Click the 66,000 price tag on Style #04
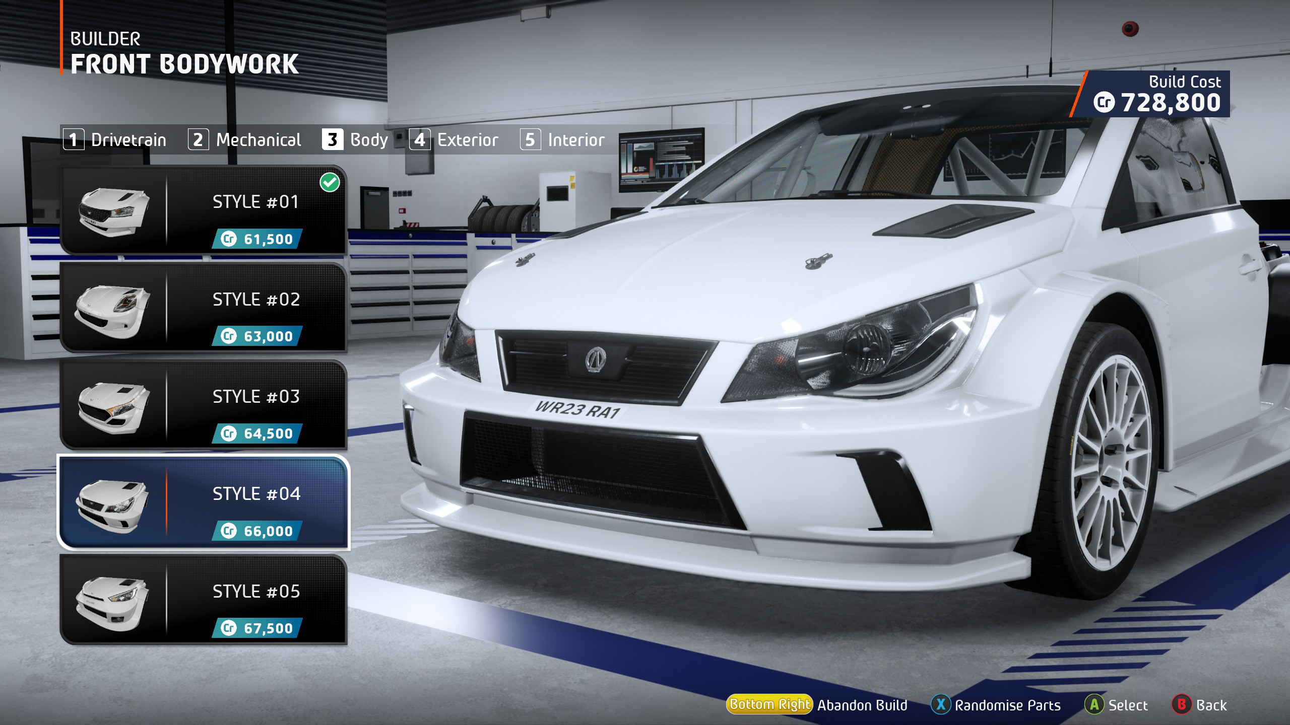Screen dimensions: 1290x725 click(x=257, y=531)
